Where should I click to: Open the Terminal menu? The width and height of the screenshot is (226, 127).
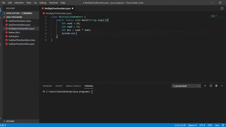tap(53, 2)
